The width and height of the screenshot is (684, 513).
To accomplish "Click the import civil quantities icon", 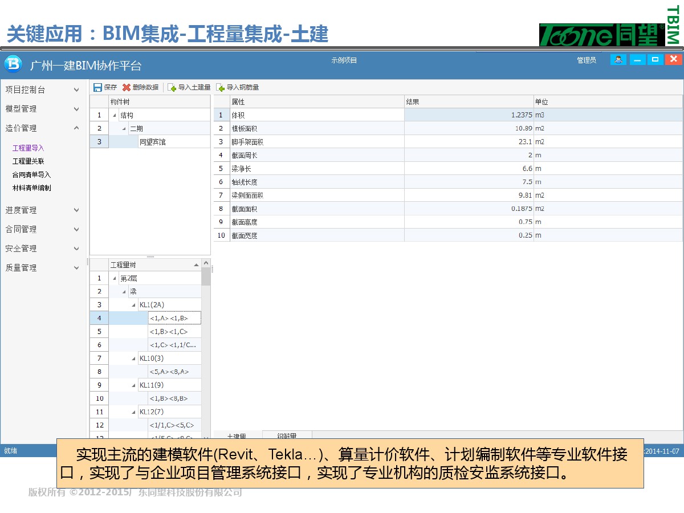I will [x=172, y=88].
